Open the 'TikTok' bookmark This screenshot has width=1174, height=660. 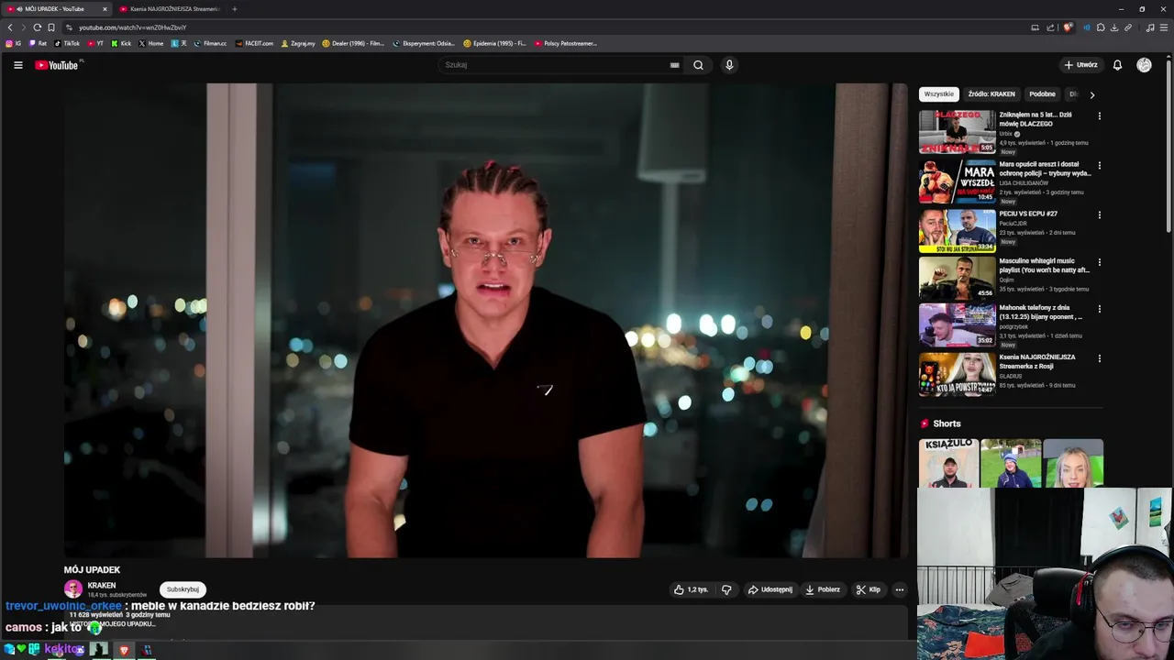[67, 43]
